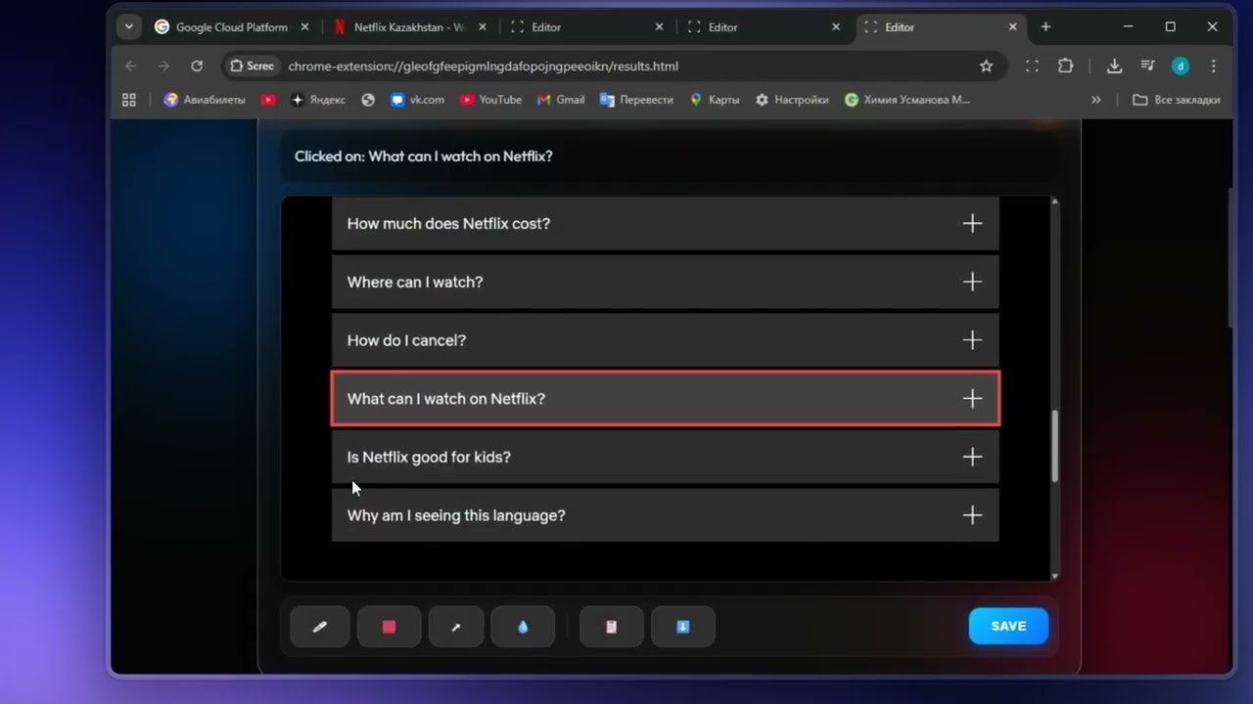Click the blue download arrow button
The image size is (1253, 704).
coord(683,627)
